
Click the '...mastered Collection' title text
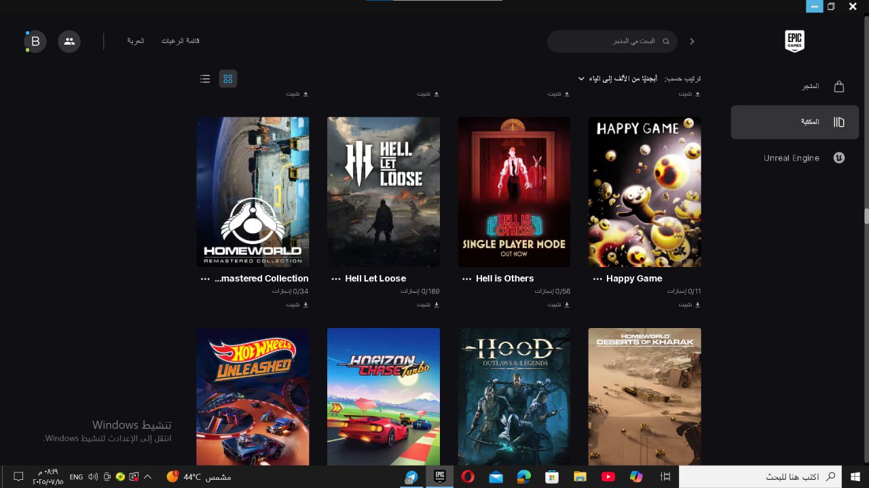(261, 279)
